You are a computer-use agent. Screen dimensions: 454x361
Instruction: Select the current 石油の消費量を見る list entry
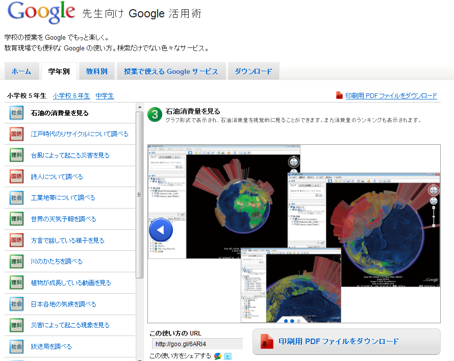[60, 113]
